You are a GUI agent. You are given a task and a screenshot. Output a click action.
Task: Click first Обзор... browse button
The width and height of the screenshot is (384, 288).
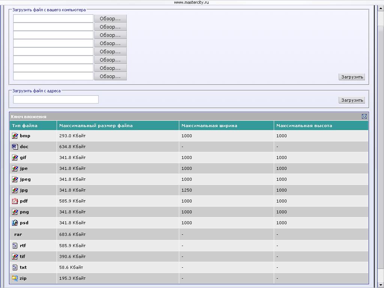click(x=111, y=19)
